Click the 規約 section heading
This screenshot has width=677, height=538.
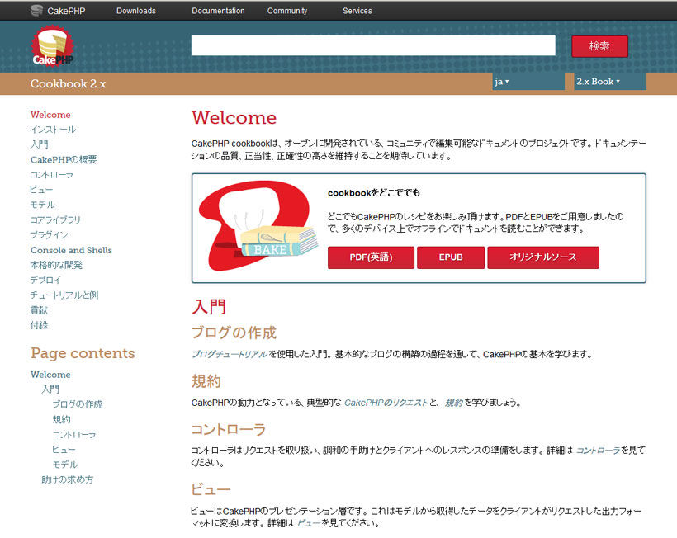[x=206, y=381]
